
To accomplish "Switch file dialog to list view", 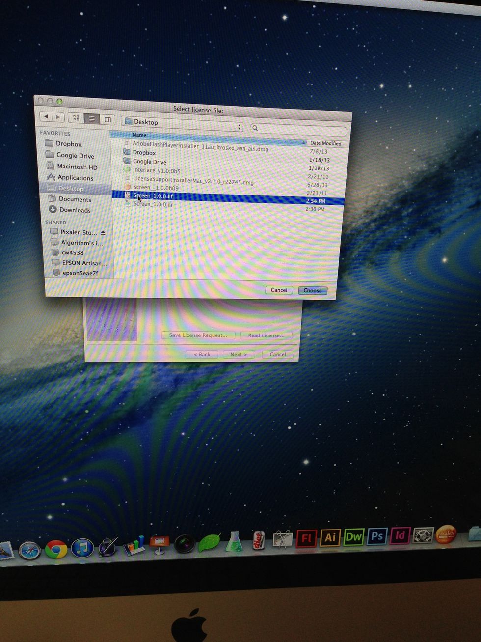I will pos(92,119).
